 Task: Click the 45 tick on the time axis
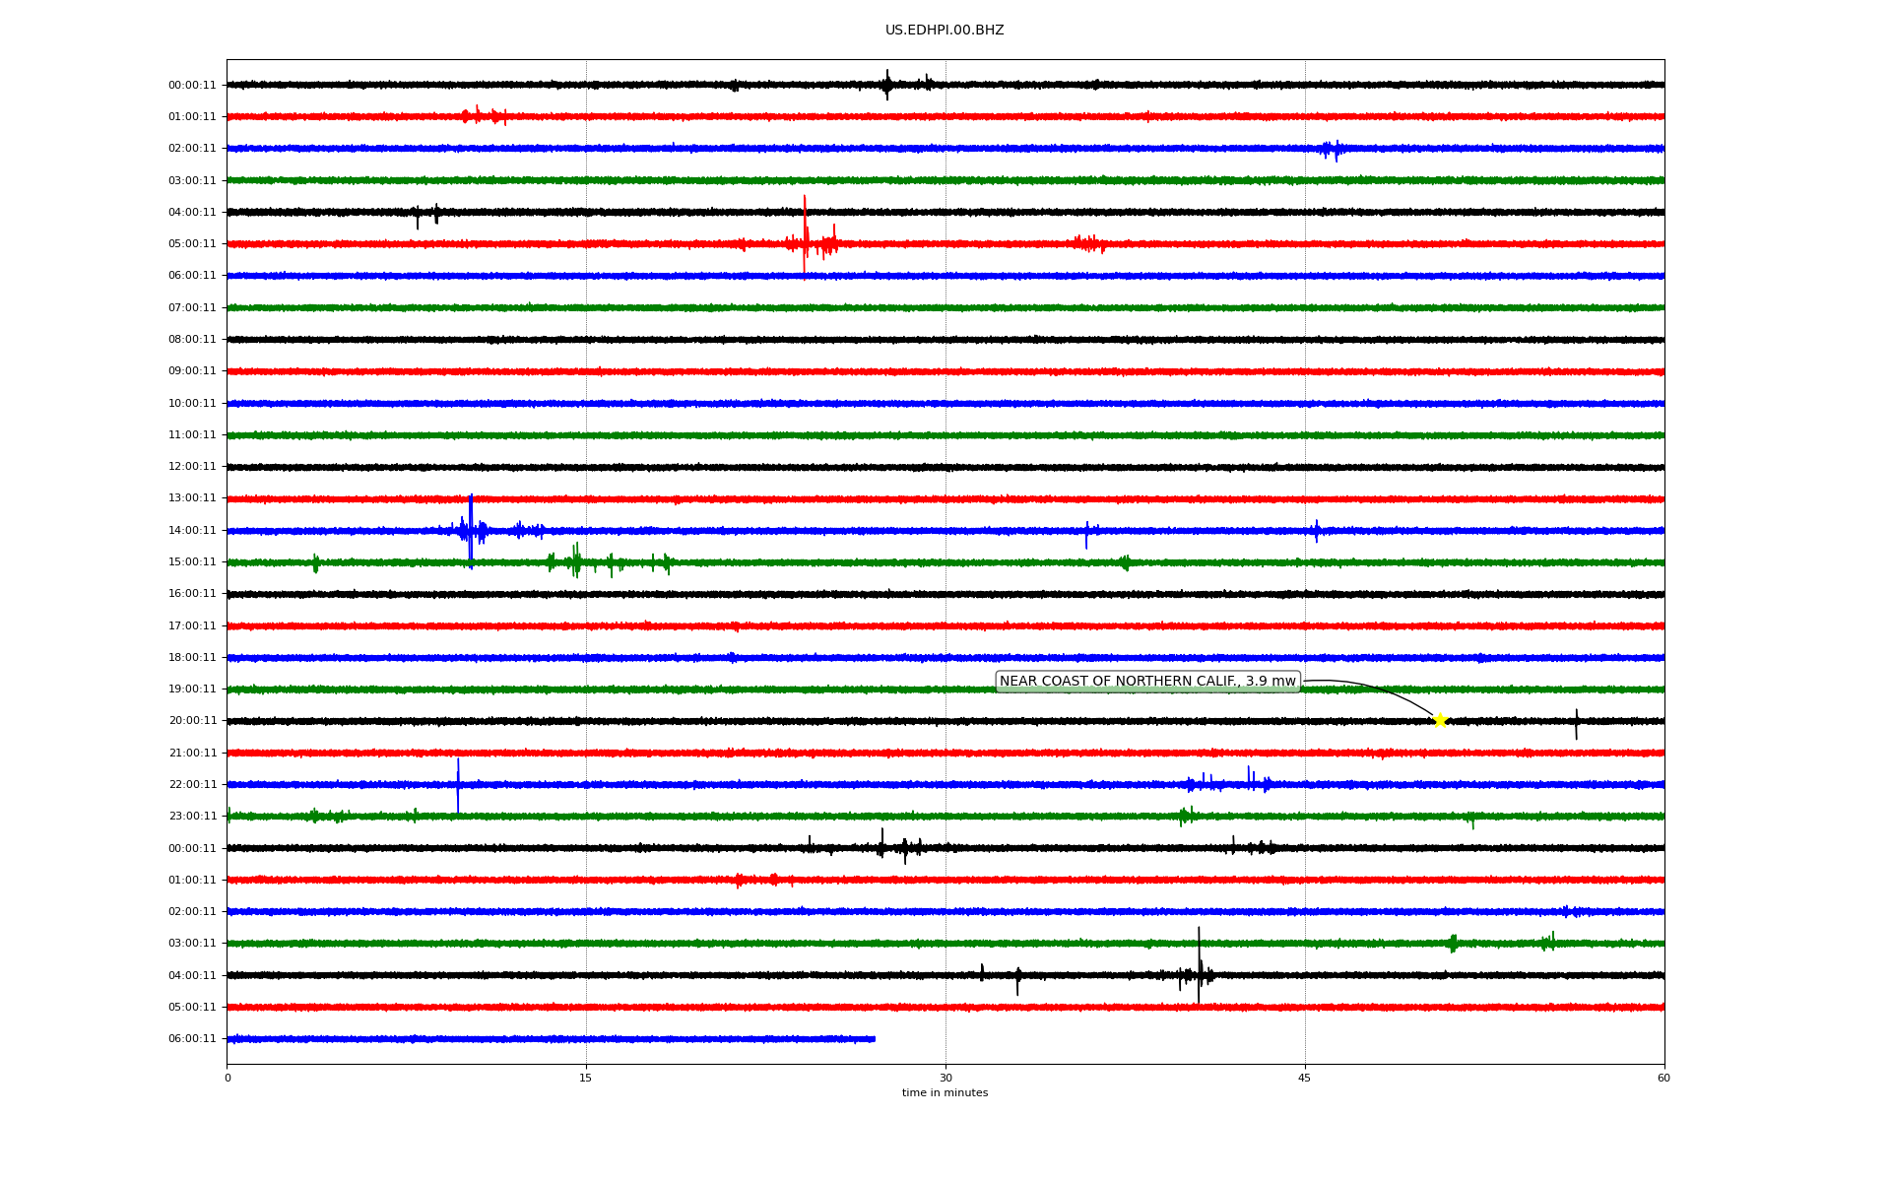click(1305, 1078)
